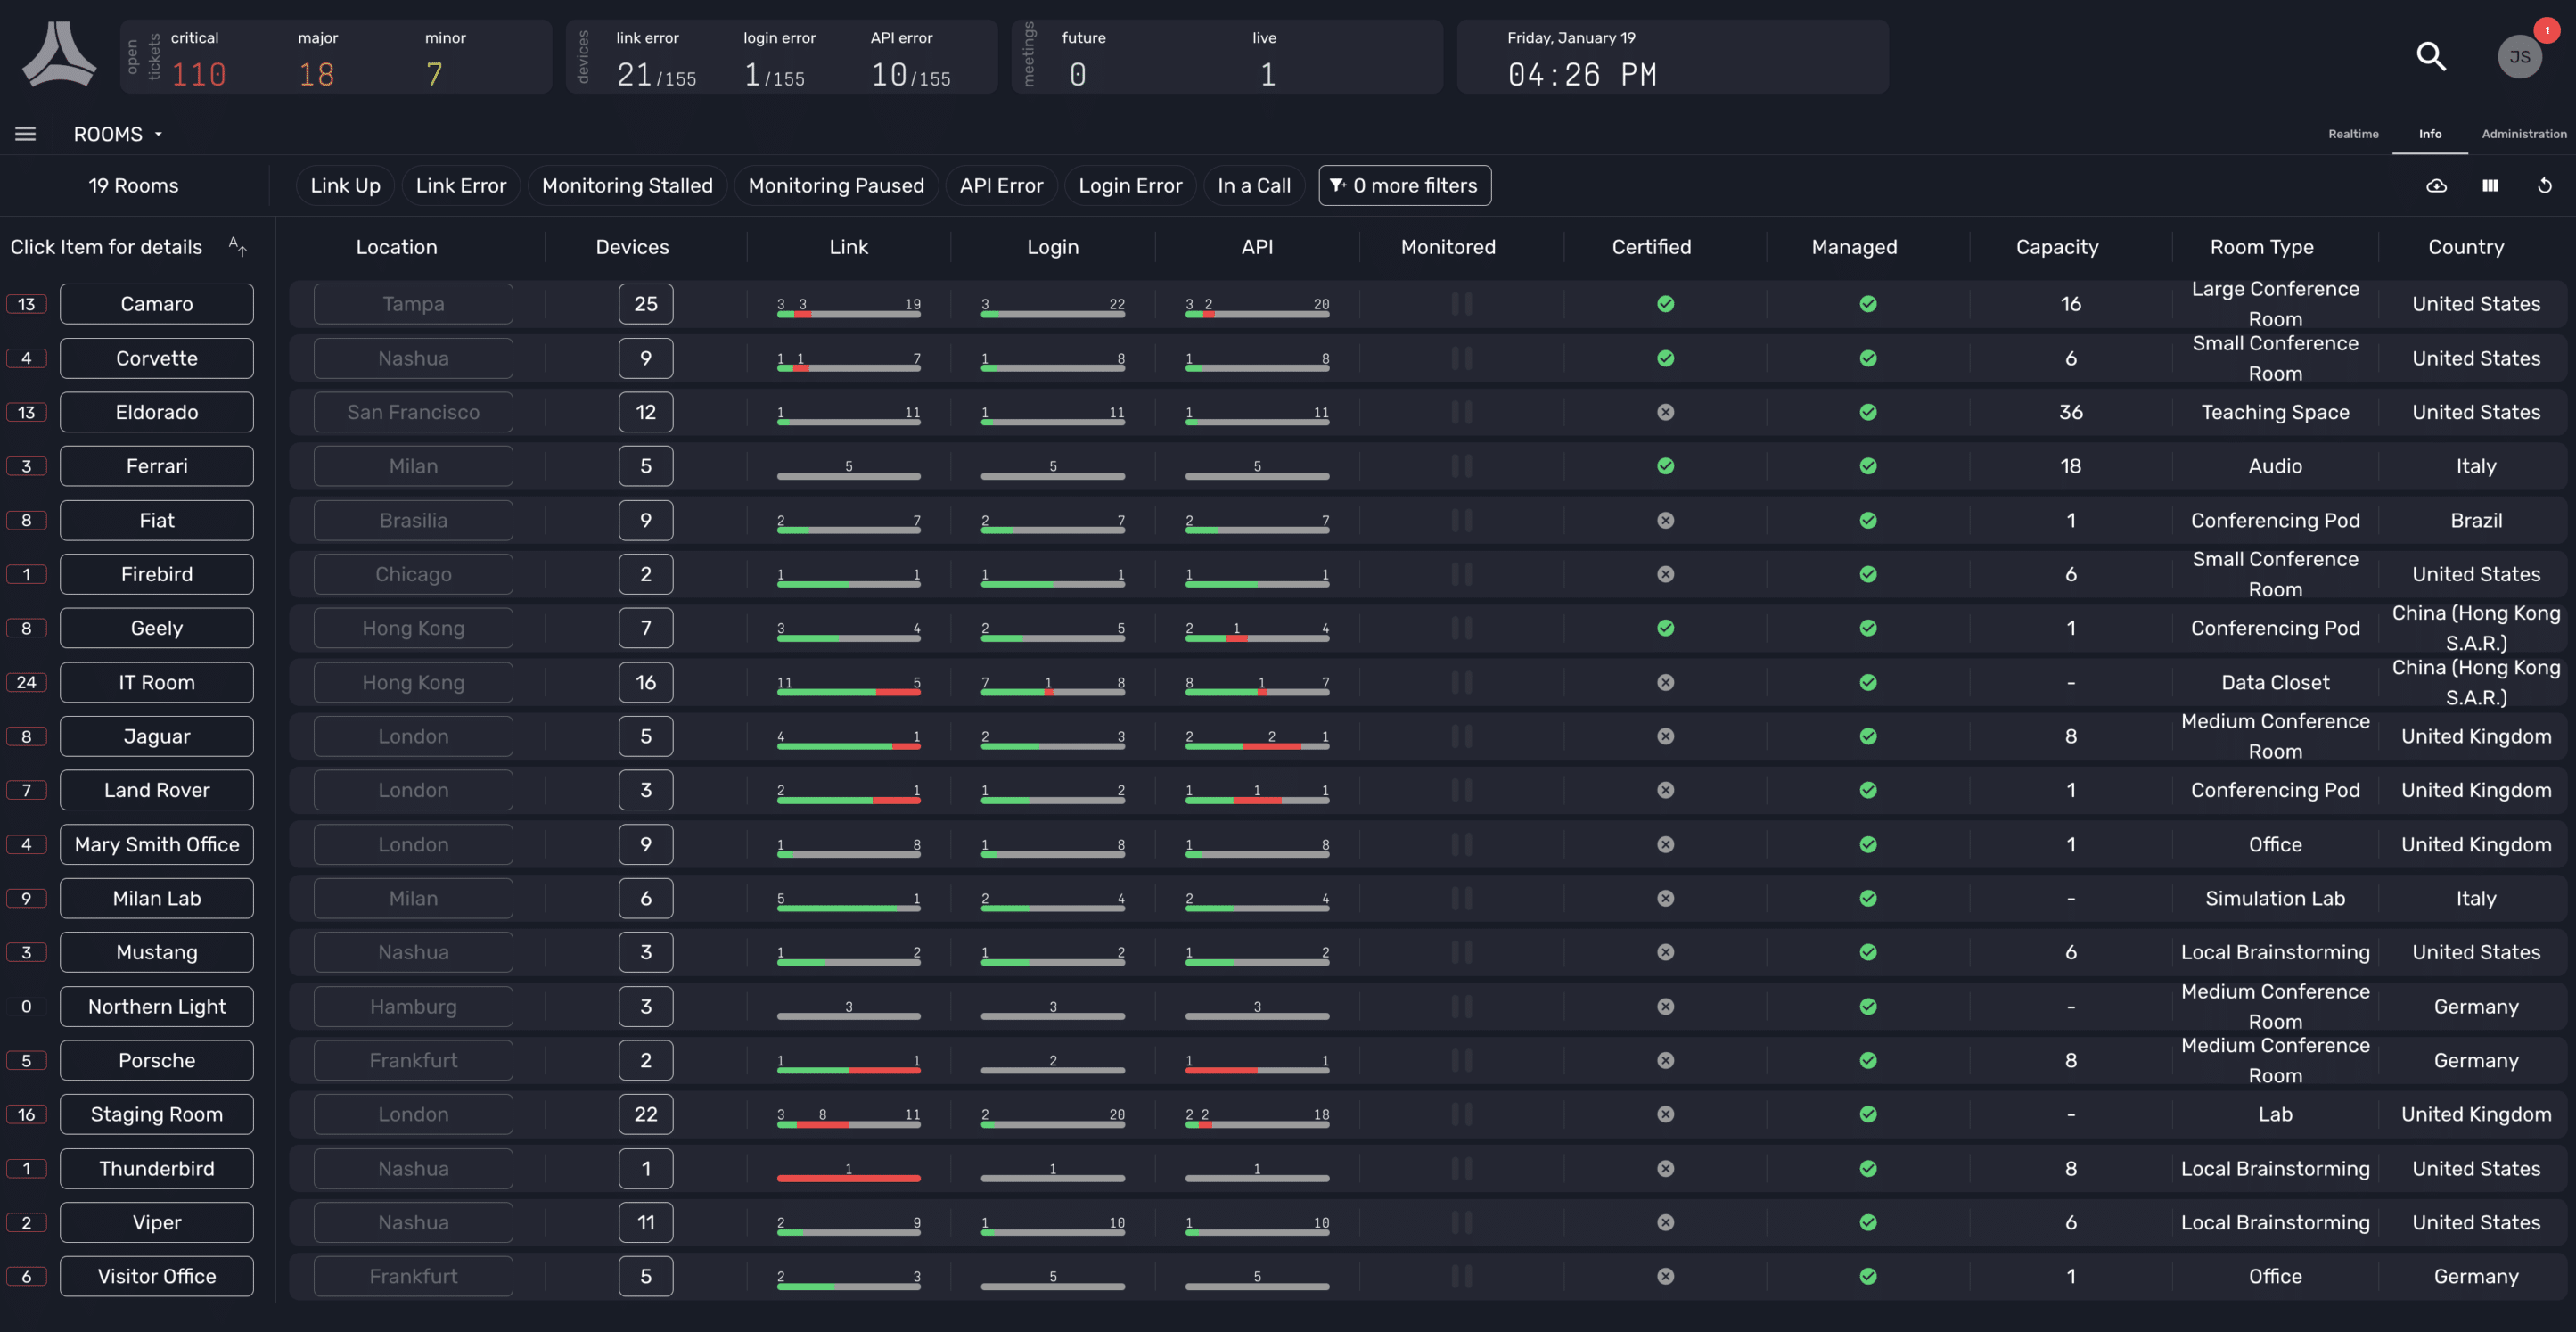Expand the 0 more filters dropdown
This screenshot has height=1332, width=2576.
1404,185
